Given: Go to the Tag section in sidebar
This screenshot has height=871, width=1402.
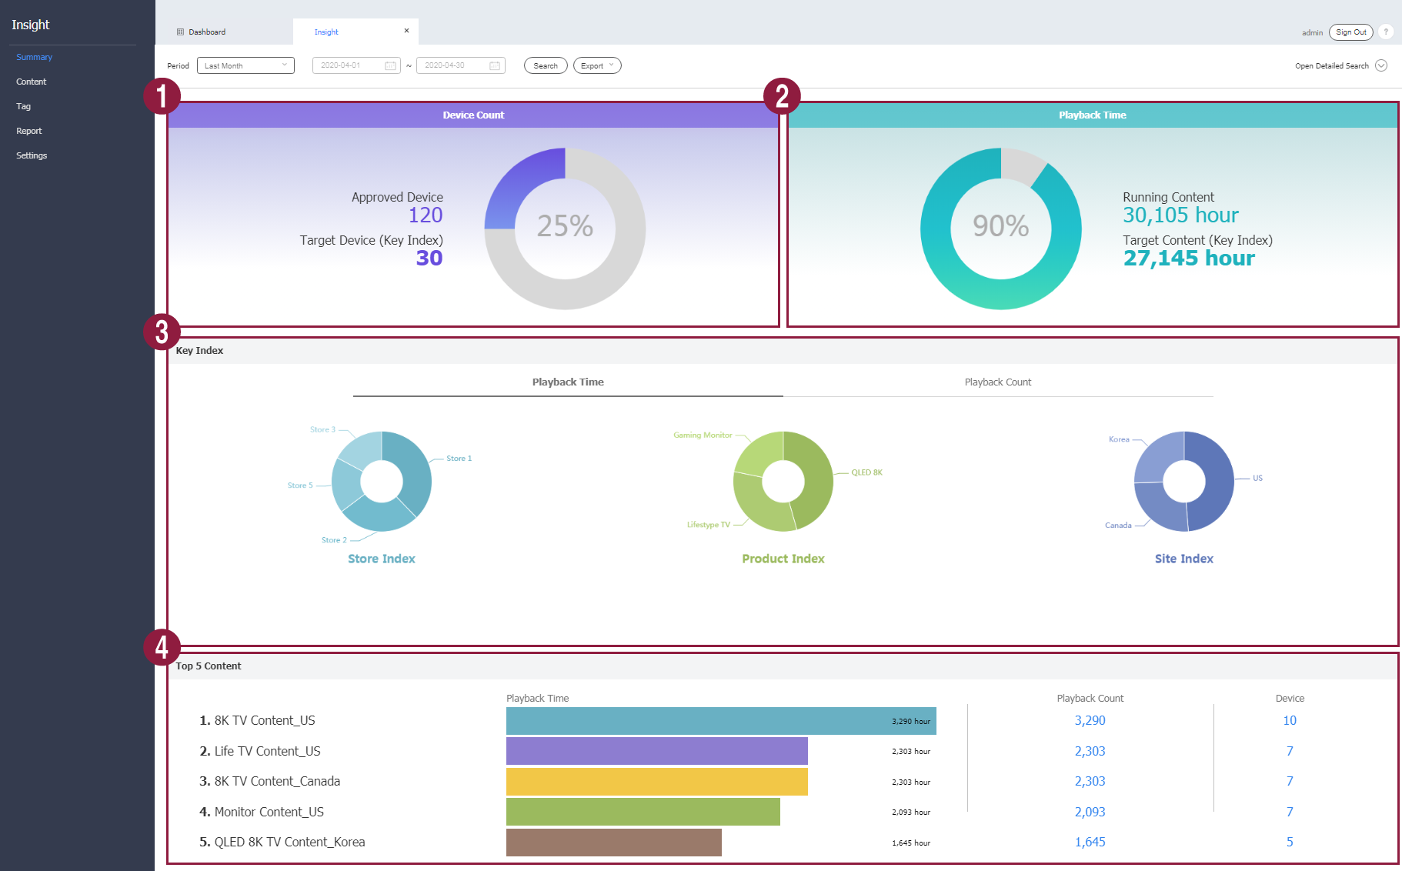Looking at the screenshot, I should click(24, 106).
